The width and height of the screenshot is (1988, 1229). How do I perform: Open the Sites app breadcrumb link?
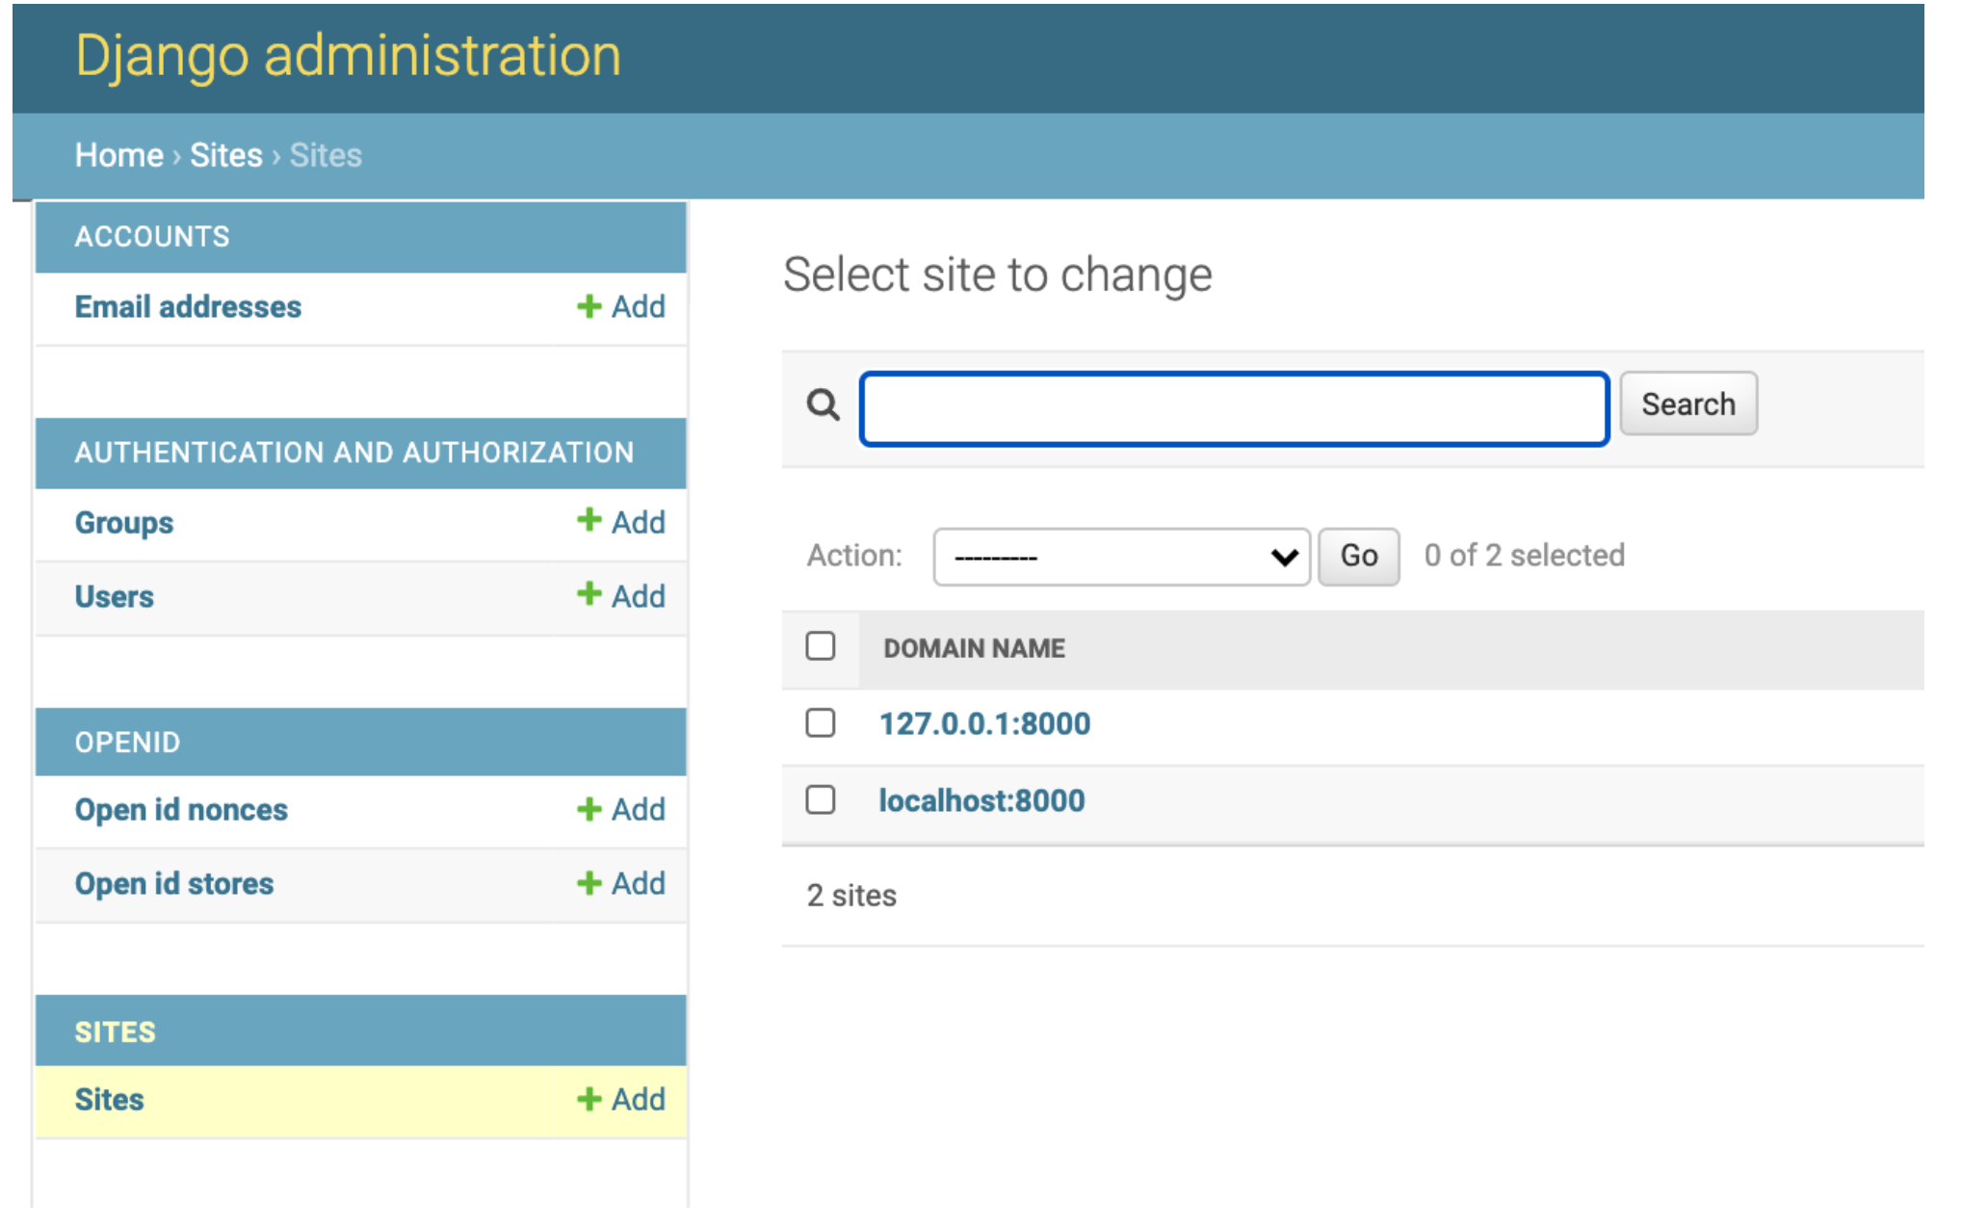tap(226, 155)
